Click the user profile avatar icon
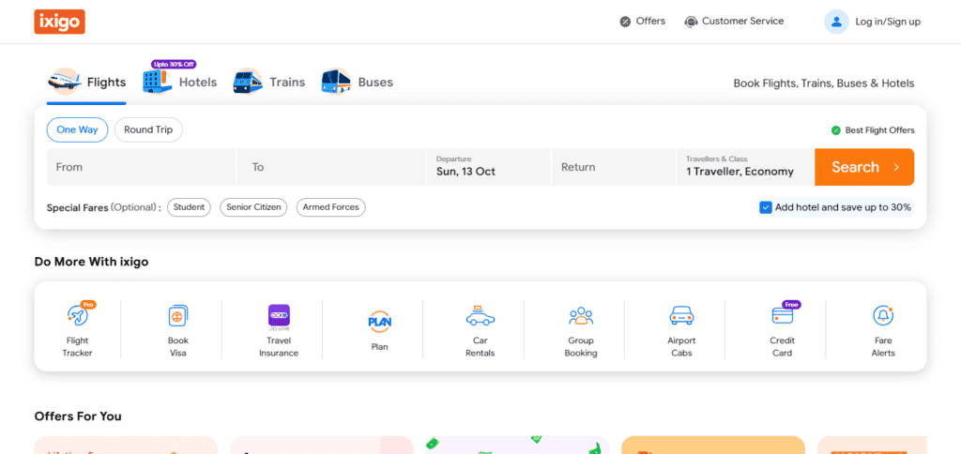This screenshot has width=961, height=454. [x=836, y=22]
